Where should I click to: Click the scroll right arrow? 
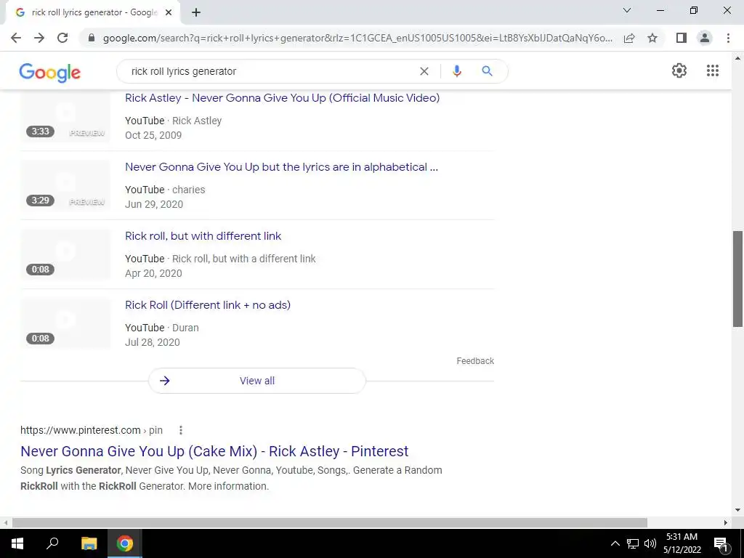[x=726, y=522]
